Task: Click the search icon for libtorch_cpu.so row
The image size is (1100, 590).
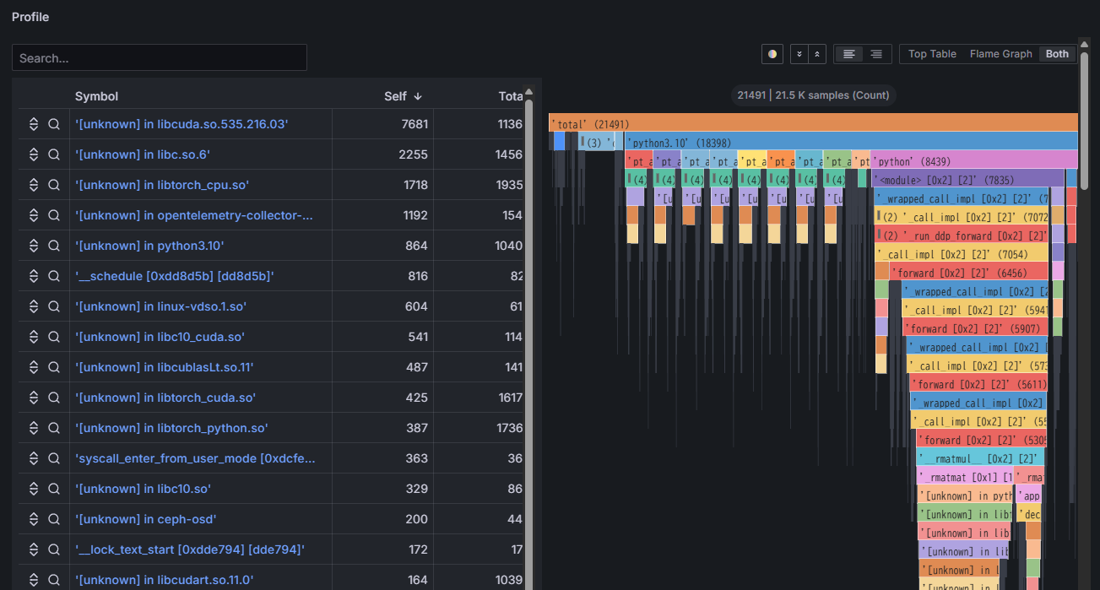Action: (x=54, y=185)
